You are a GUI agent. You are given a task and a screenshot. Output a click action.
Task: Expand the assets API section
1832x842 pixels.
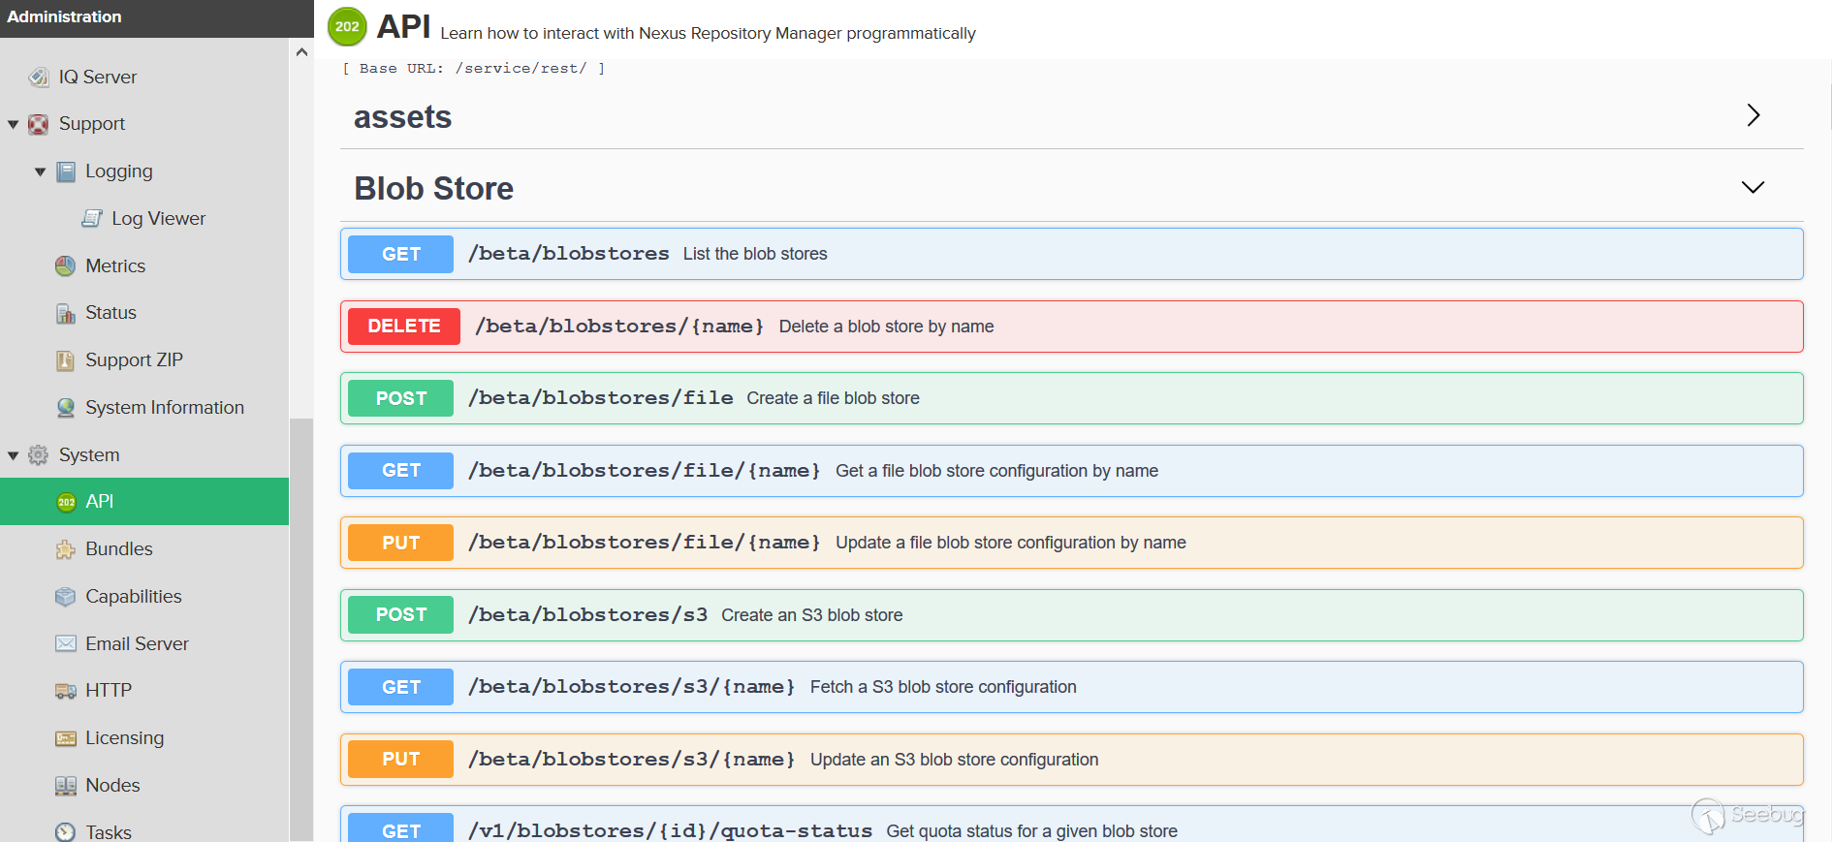pos(1753,115)
